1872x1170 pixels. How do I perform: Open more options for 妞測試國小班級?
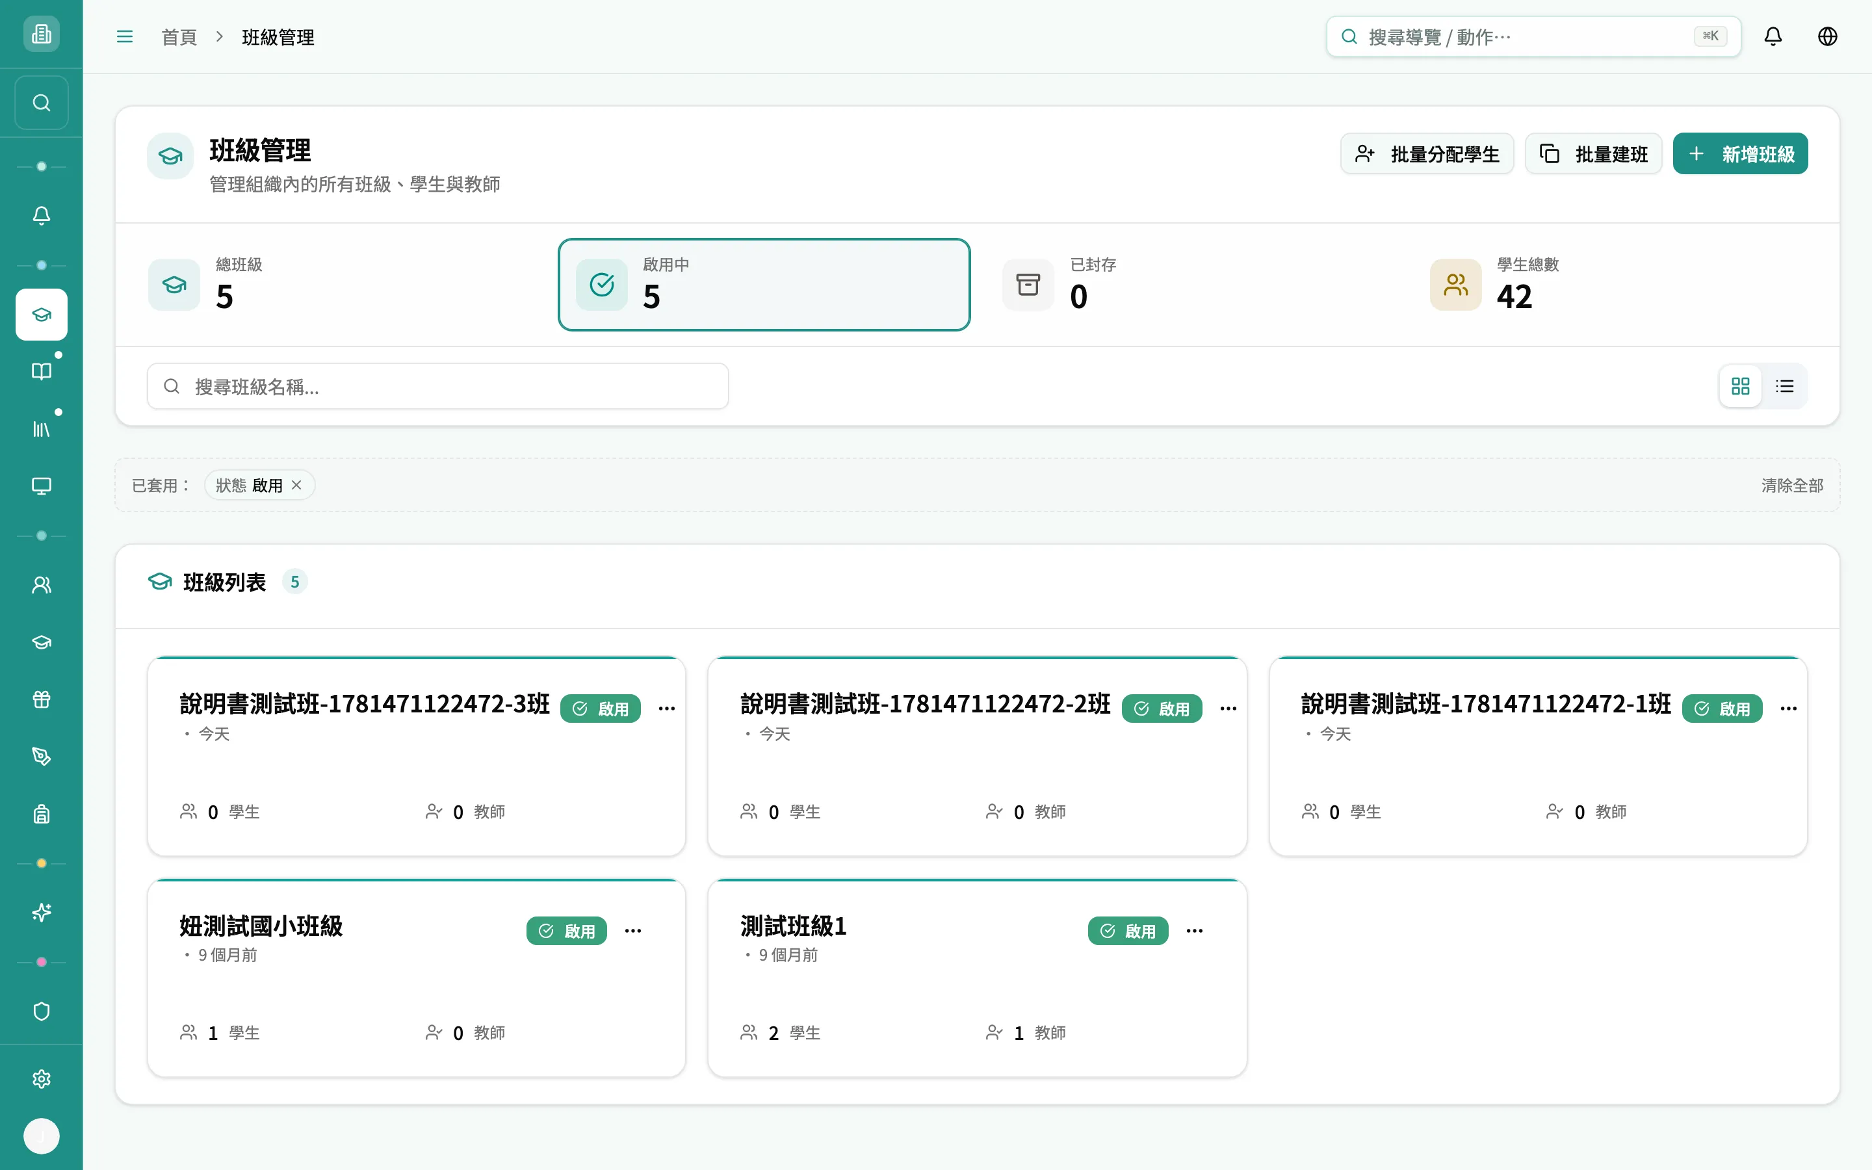[x=632, y=931]
